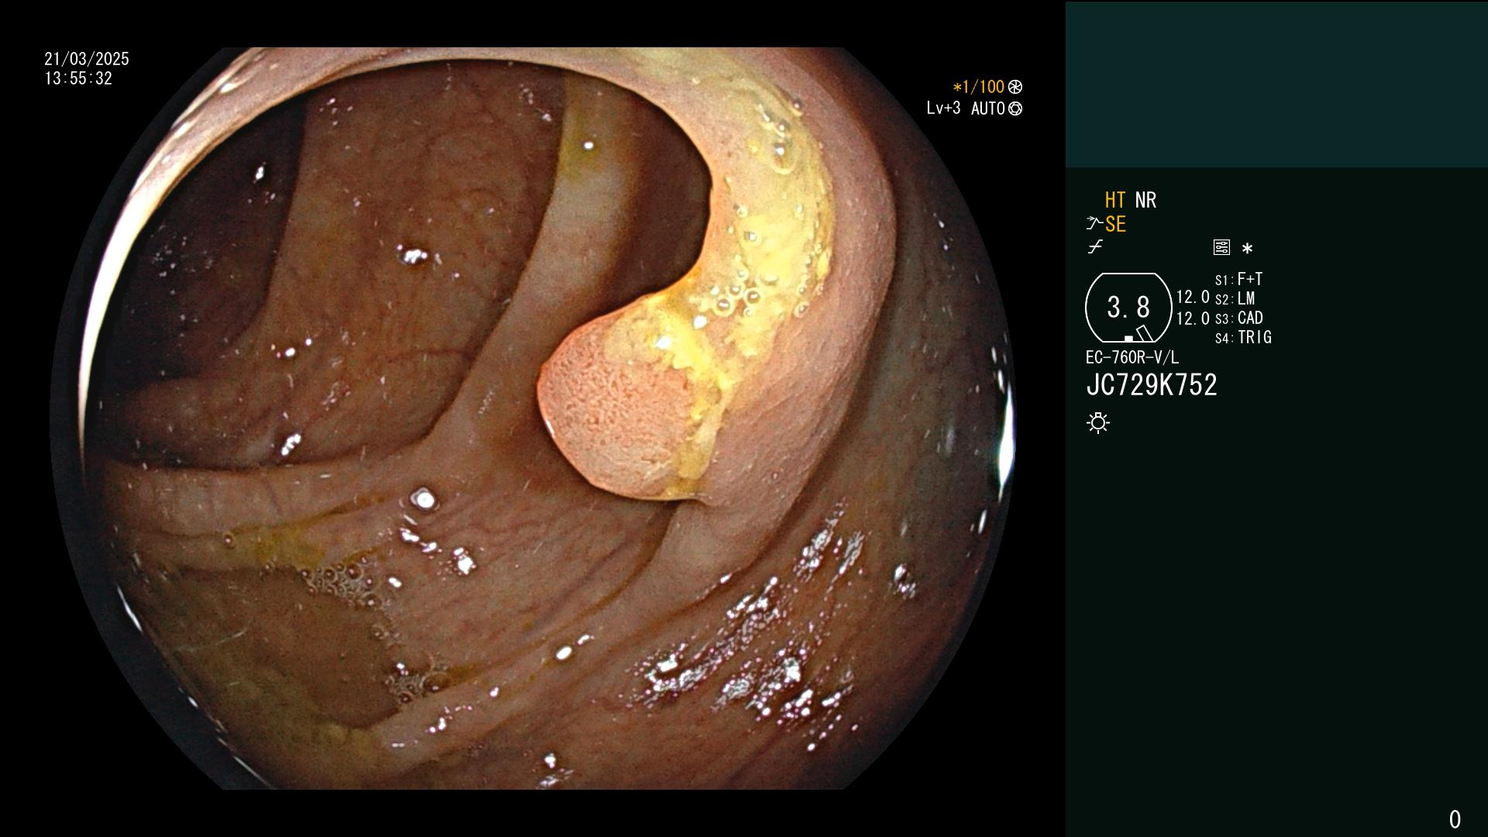Click the 12.0 value beside S3
The width and height of the screenshot is (1488, 837).
(x=1193, y=318)
